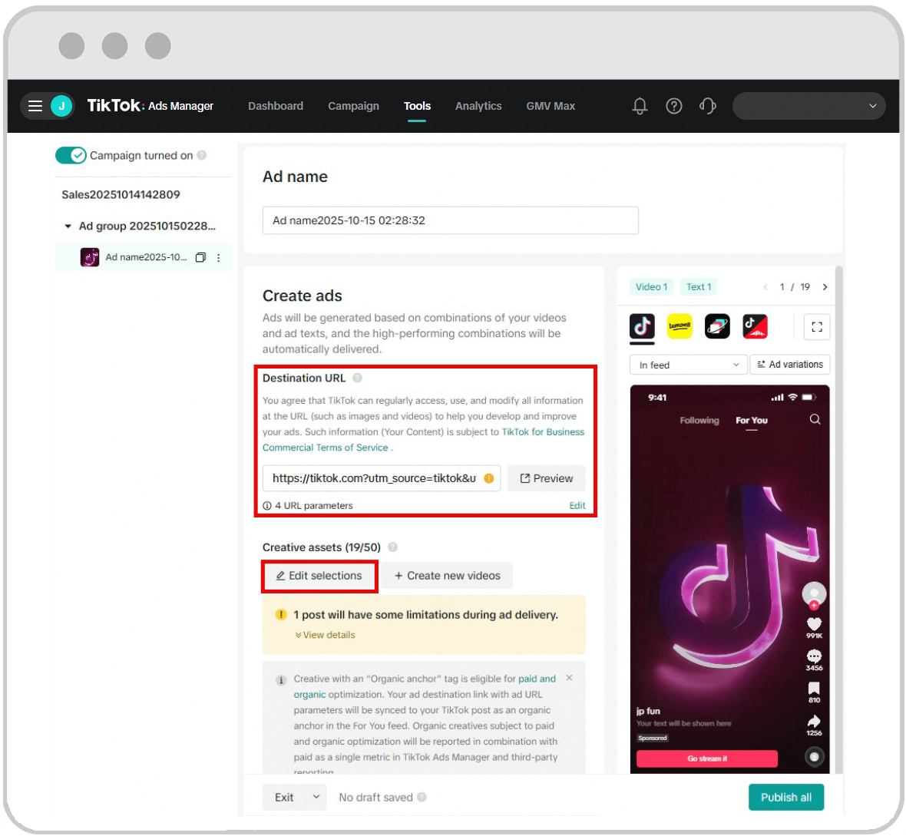This screenshot has width=906, height=836.
Task: Click into the Destination URL input field
Action: pos(382,478)
